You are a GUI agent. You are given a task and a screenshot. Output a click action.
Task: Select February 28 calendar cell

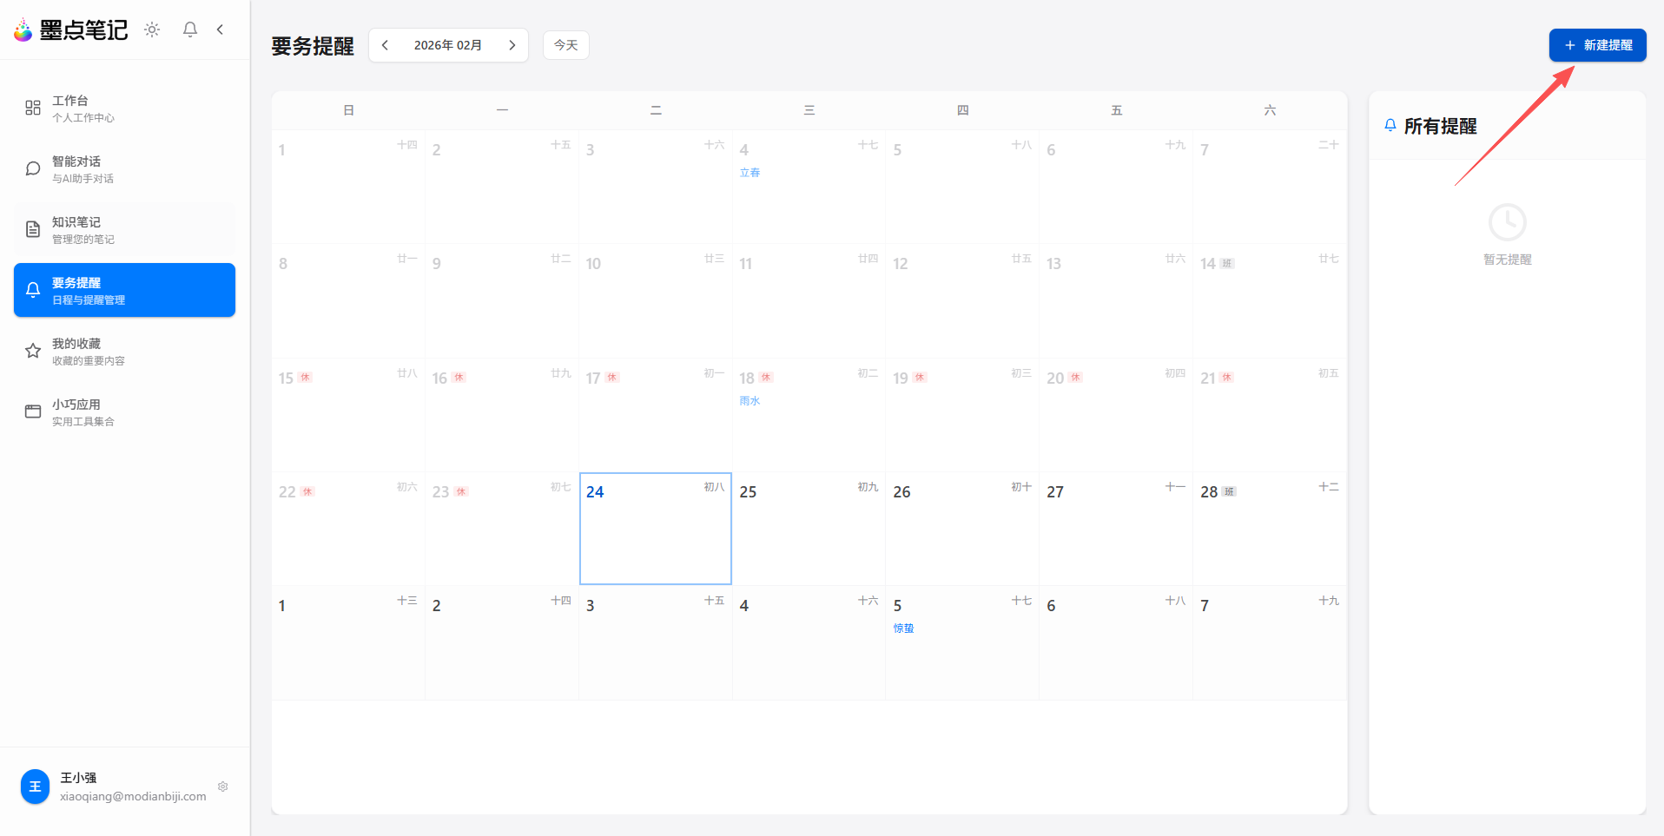click(x=1269, y=529)
